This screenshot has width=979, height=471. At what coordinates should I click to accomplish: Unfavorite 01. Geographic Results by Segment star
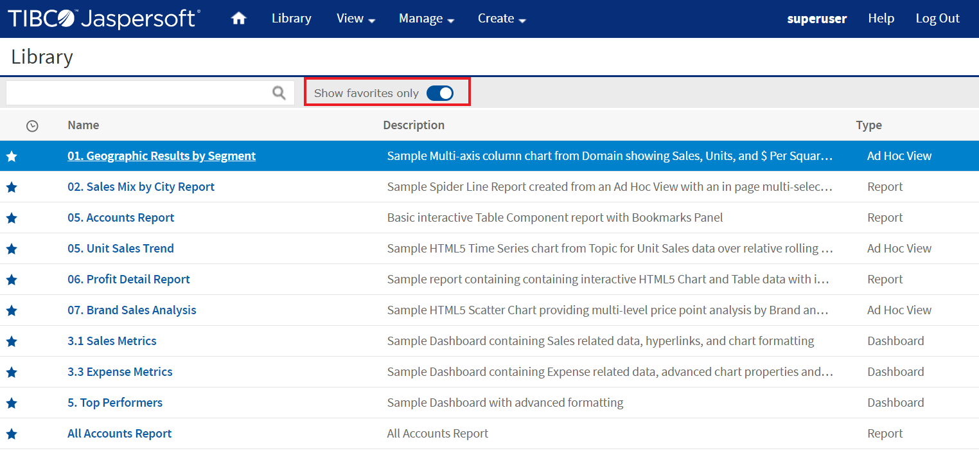click(x=12, y=156)
